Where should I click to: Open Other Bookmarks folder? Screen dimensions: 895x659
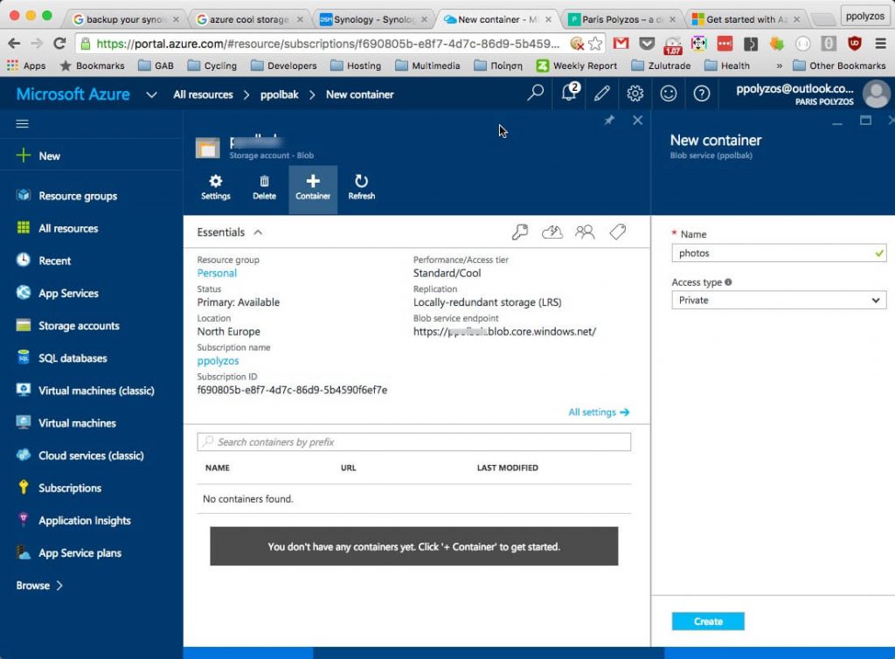[840, 66]
